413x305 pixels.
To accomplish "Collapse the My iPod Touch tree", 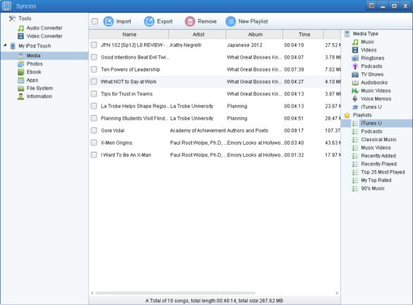I will coord(5,45).
